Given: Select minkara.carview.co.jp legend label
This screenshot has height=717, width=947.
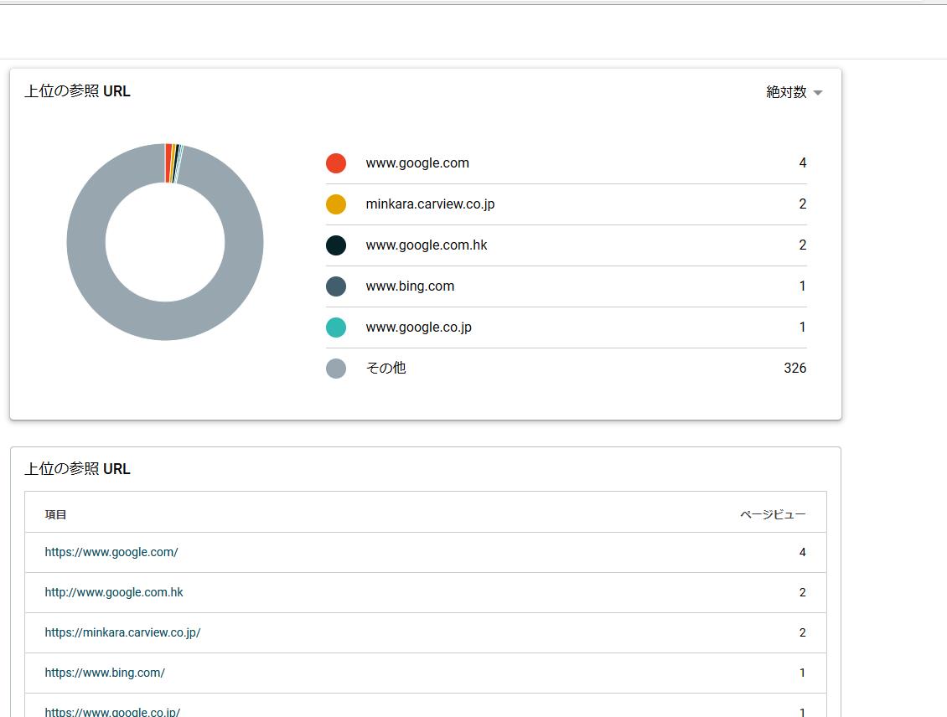Looking at the screenshot, I should (430, 204).
